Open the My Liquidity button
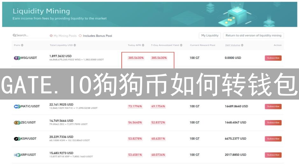Screen dimensions: 299x168 click(x=210, y=36)
